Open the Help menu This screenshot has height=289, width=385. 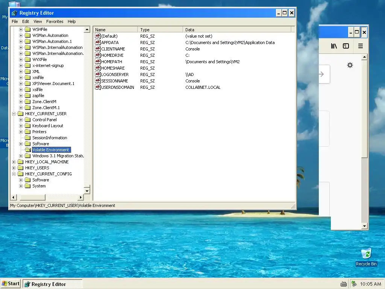tap(72, 21)
